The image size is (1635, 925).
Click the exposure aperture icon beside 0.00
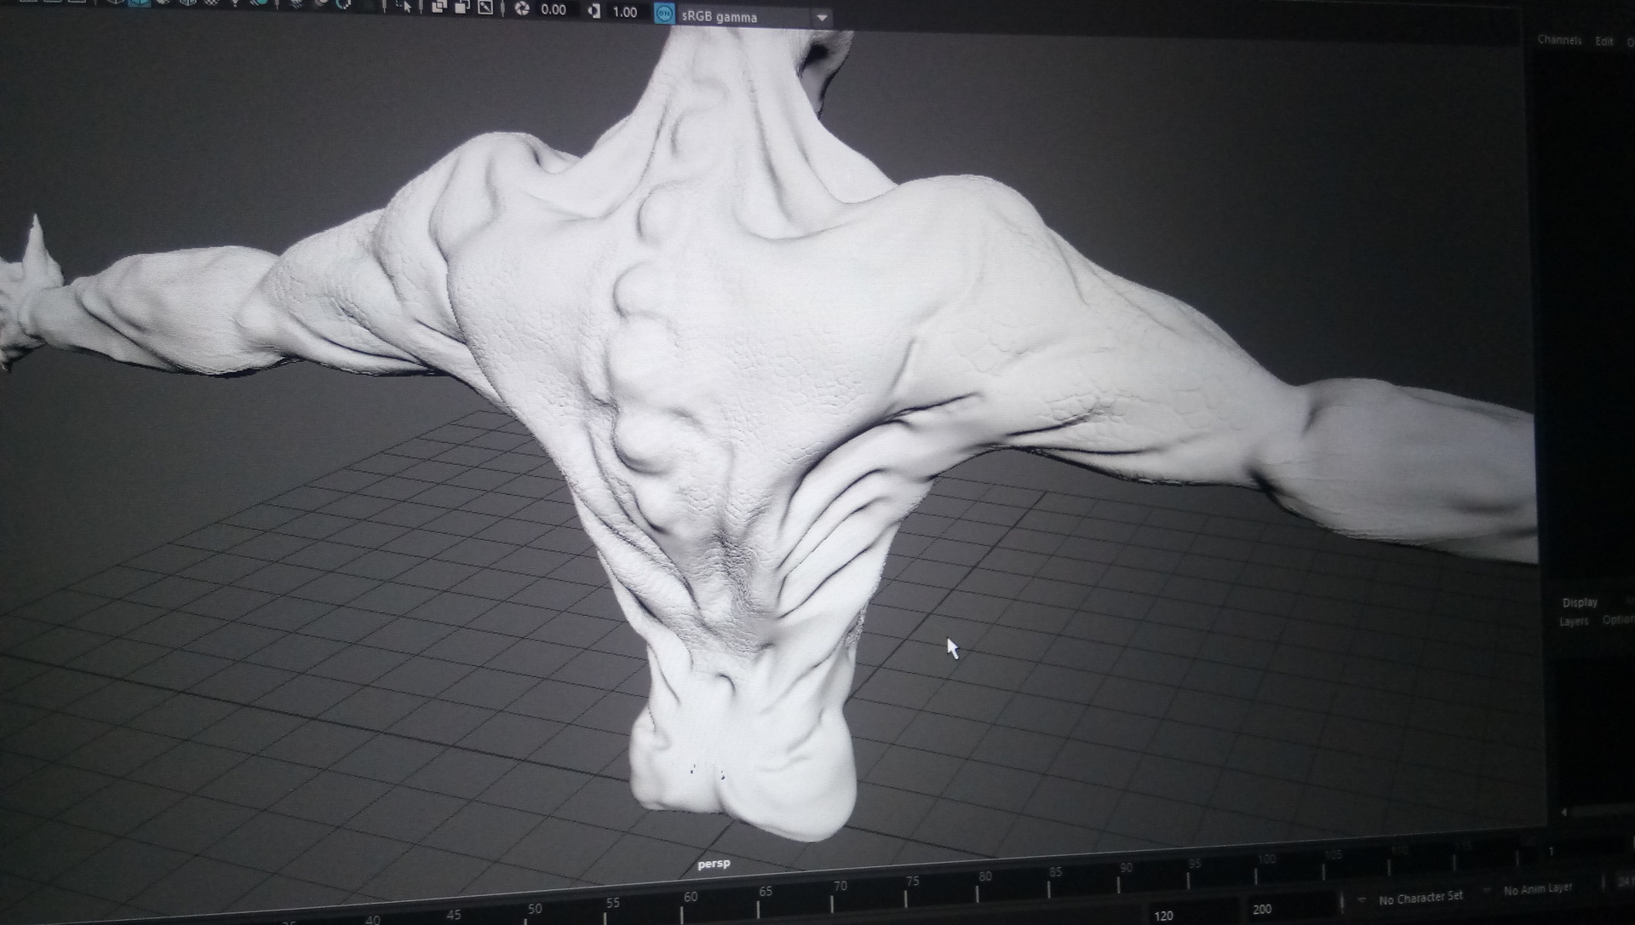pos(521,11)
